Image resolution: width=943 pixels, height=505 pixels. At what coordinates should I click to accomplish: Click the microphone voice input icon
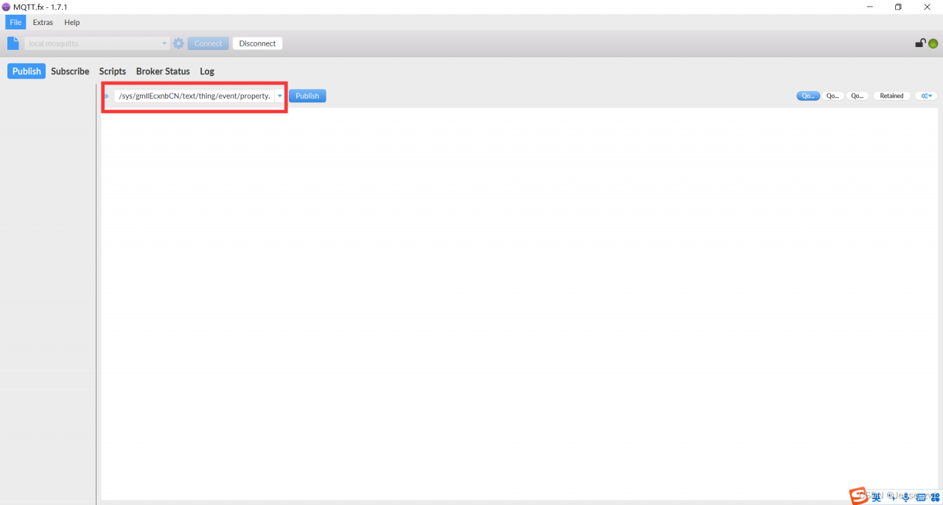(x=905, y=497)
